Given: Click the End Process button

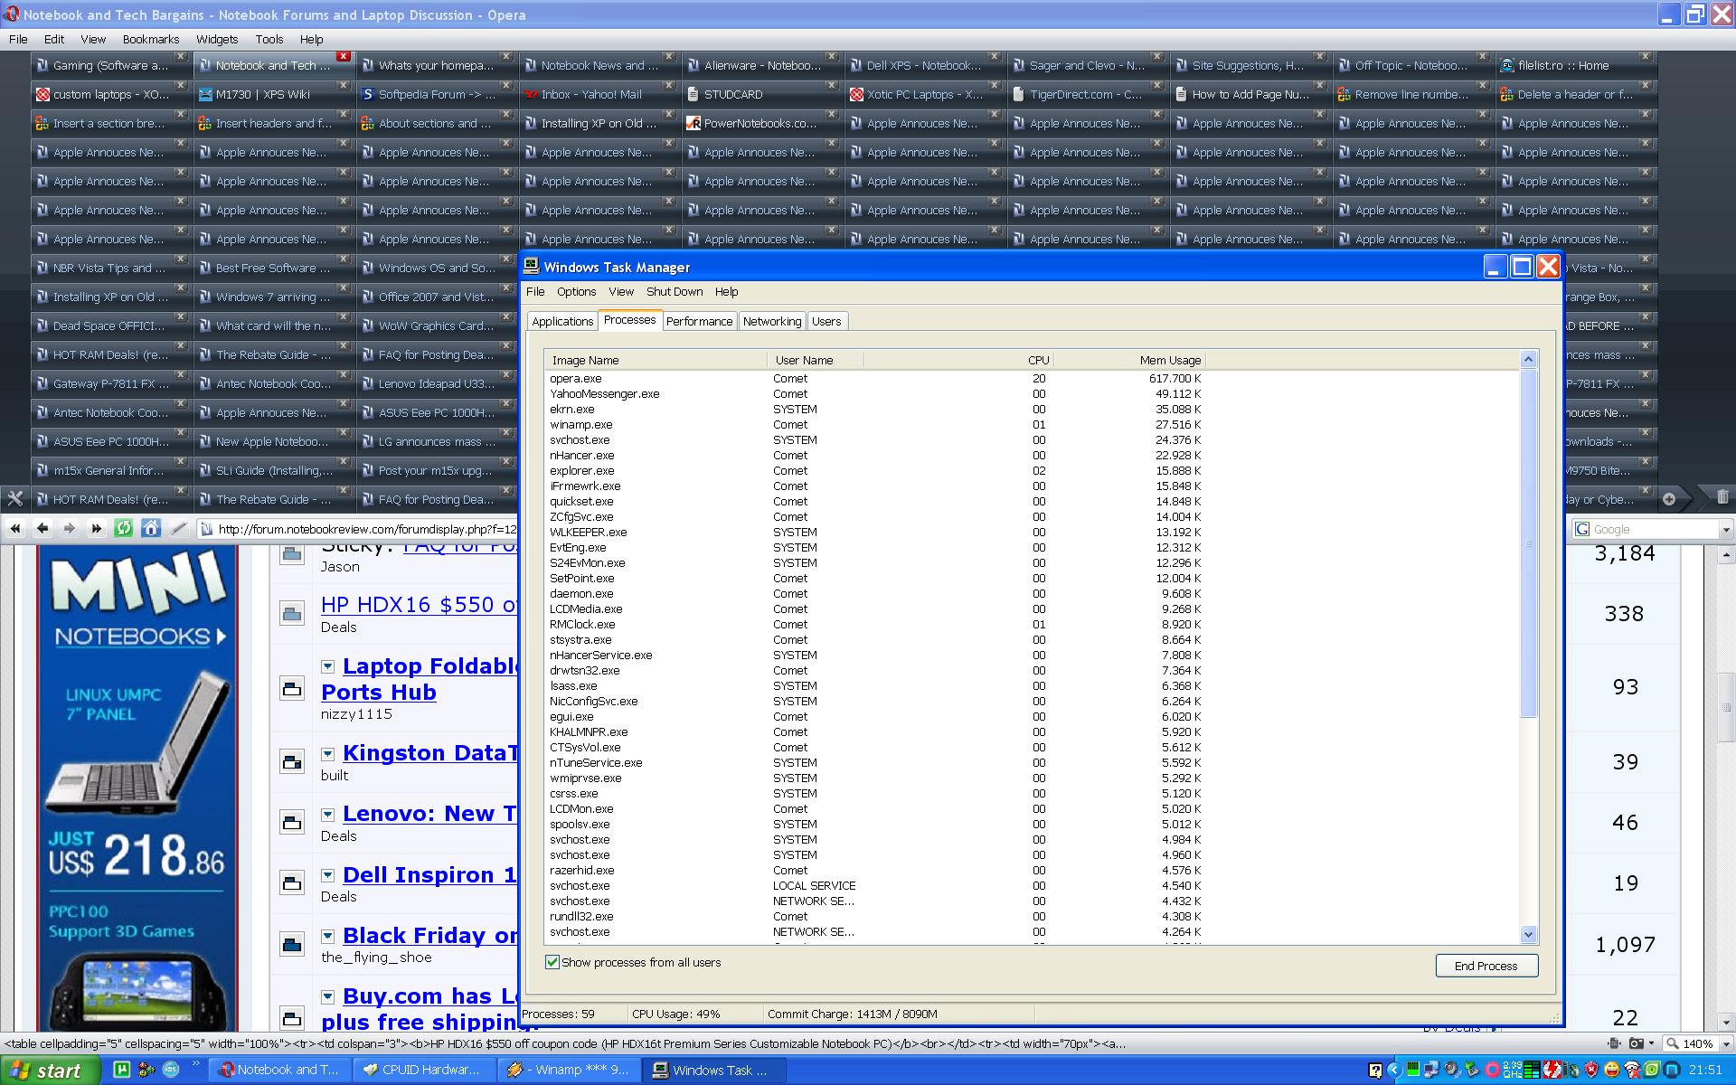Looking at the screenshot, I should [1486, 966].
